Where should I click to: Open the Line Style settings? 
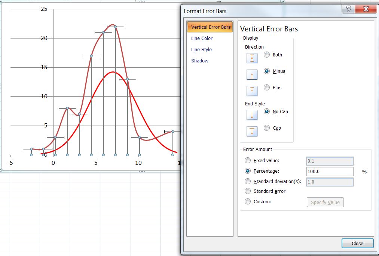202,49
